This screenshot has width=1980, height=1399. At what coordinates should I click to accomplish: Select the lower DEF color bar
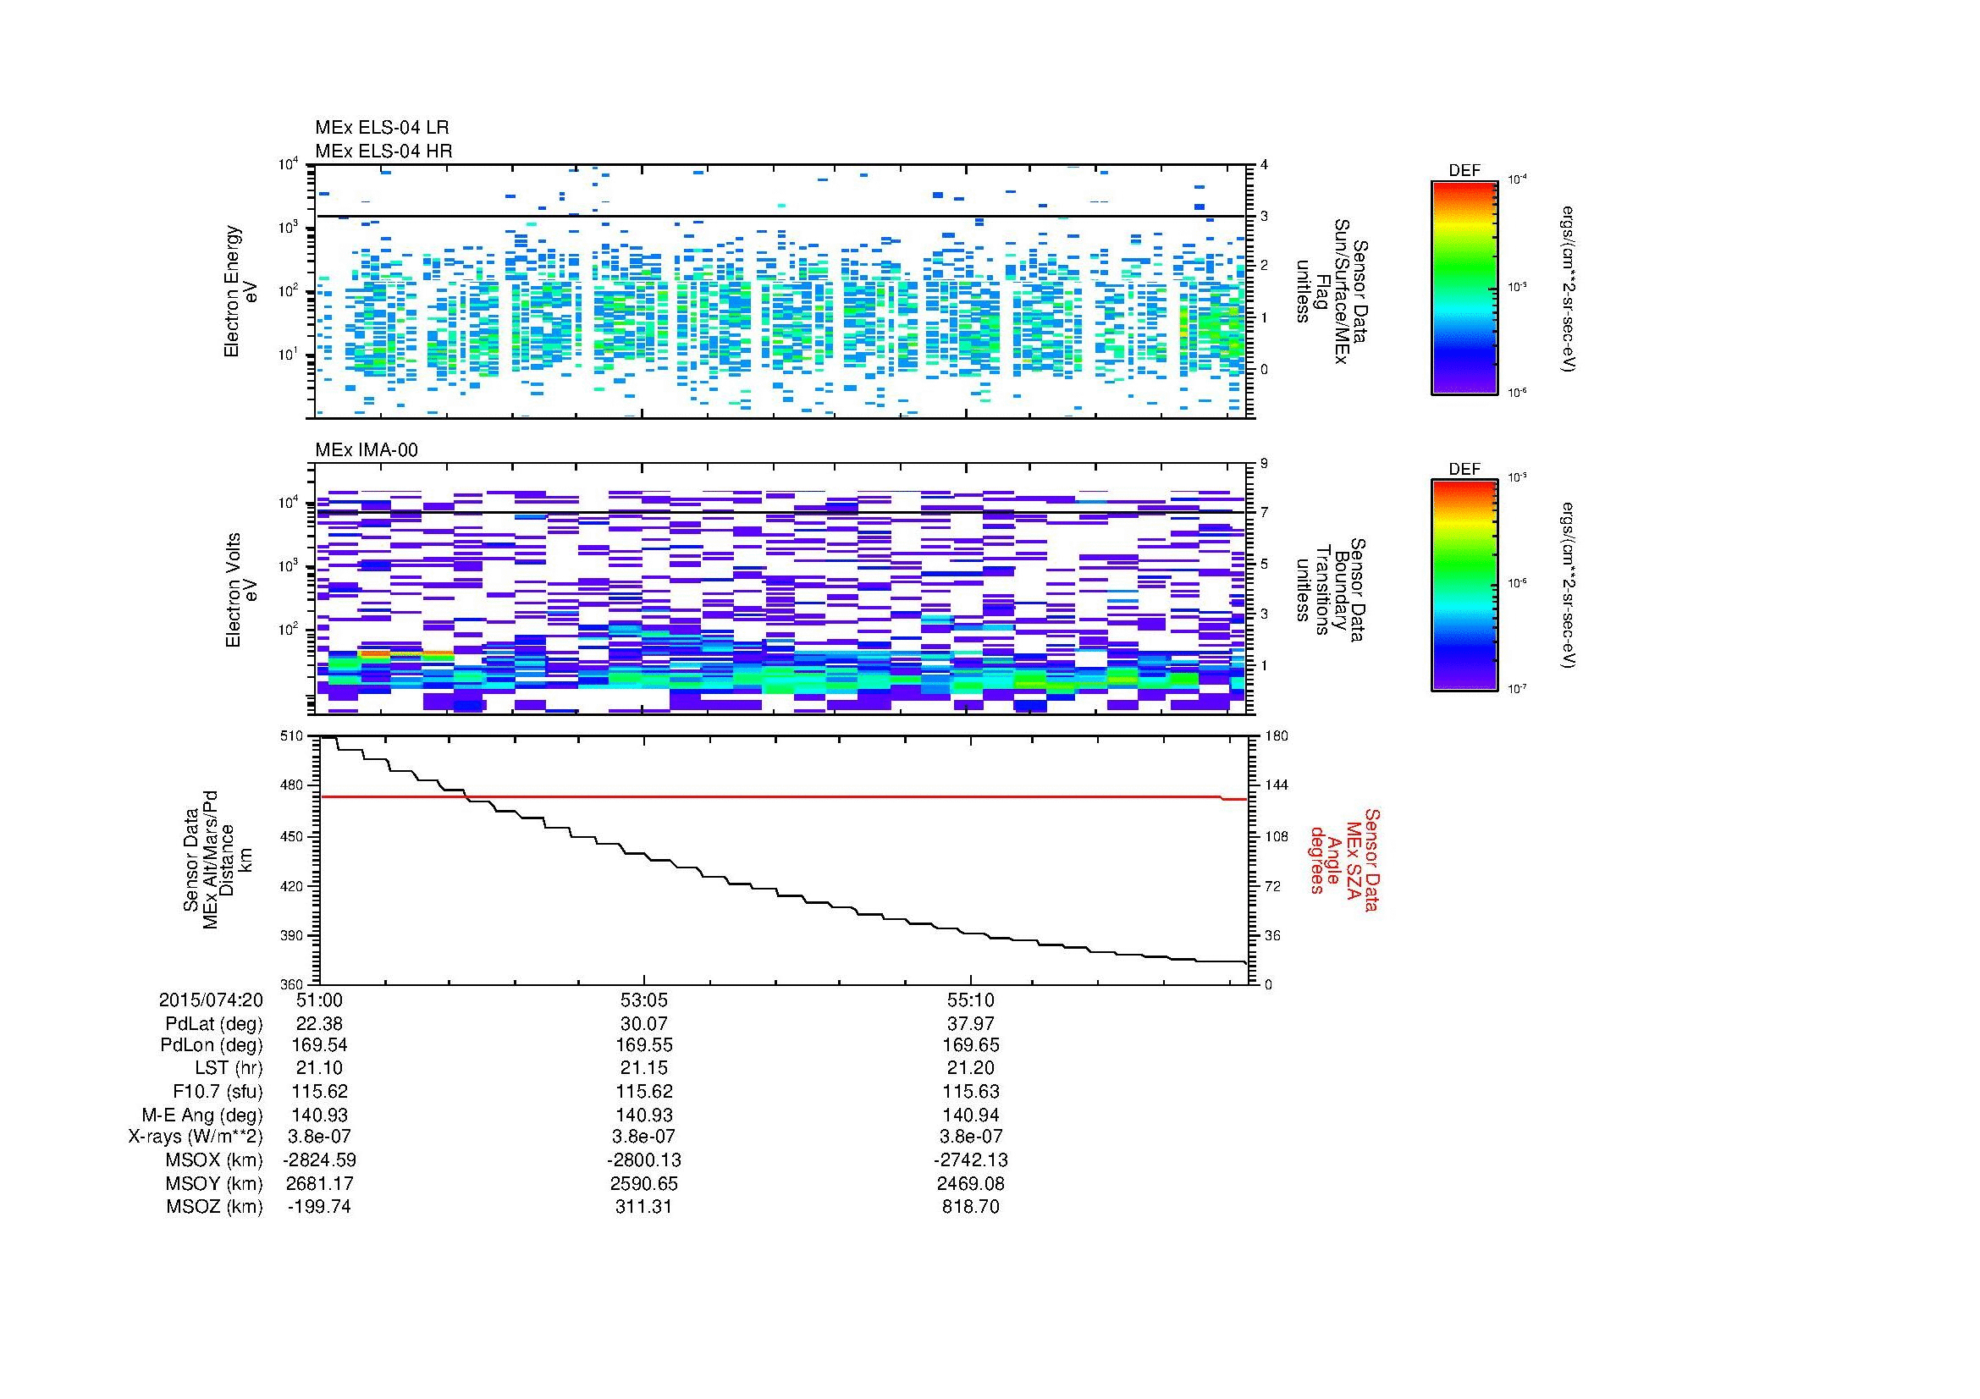[x=1464, y=586]
